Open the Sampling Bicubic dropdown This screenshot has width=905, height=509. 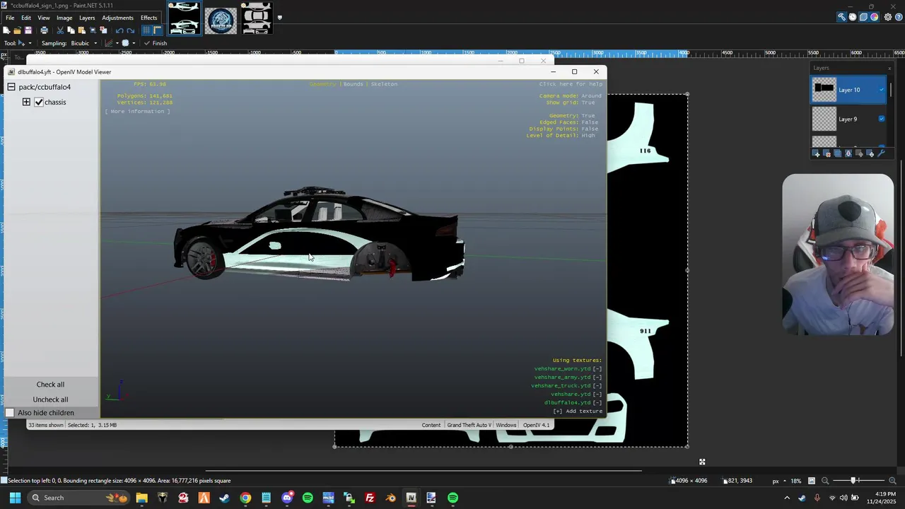(83, 43)
